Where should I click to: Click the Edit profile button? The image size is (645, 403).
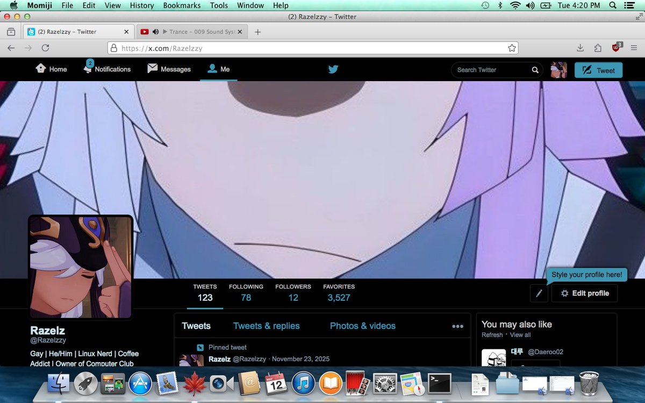[584, 293]
